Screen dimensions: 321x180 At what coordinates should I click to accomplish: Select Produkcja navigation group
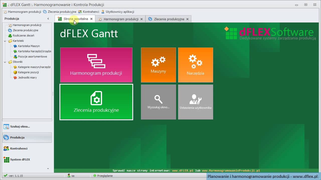(27, 137)
